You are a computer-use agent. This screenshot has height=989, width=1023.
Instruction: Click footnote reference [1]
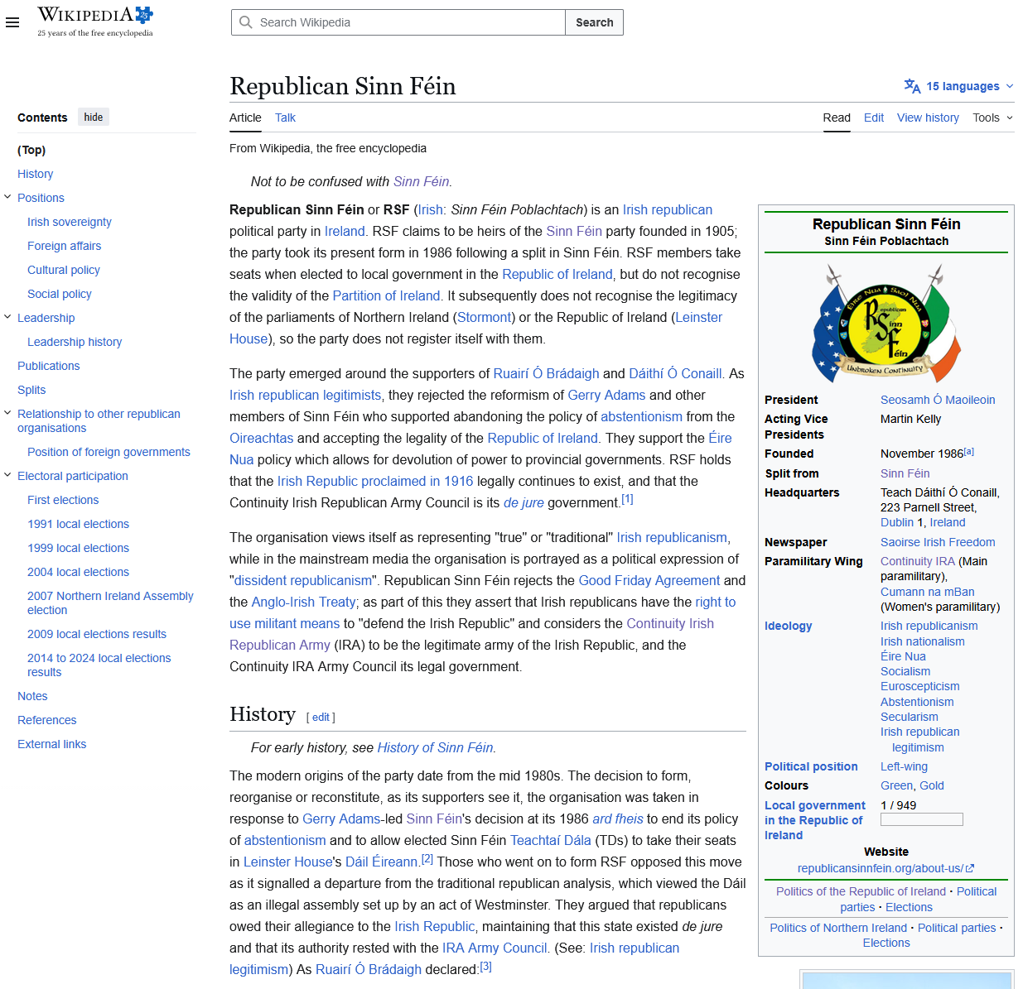pyautogui.click(x=627, y=499)
